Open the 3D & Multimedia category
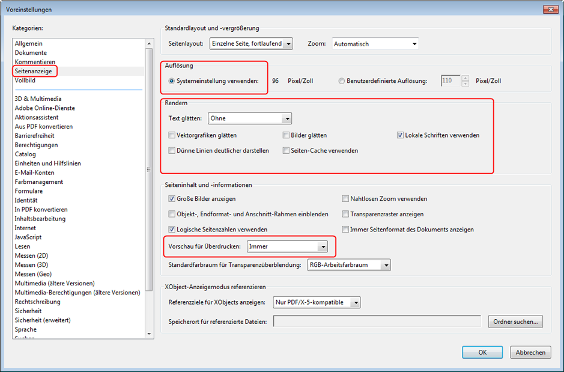The width and height of the screenshot is (564, 372). (x=38, y=99)
